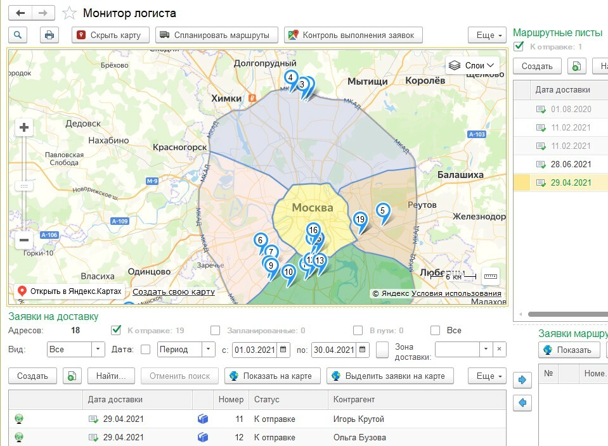Expand the "Вид" dropdown list
Screen dimensions: 608x446
pos(98,349)
